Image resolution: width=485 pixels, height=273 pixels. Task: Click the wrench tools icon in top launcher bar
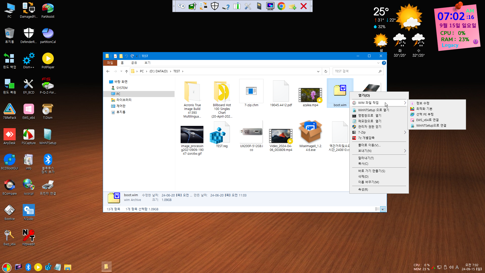pyautogui.click(x=248, y=6)
